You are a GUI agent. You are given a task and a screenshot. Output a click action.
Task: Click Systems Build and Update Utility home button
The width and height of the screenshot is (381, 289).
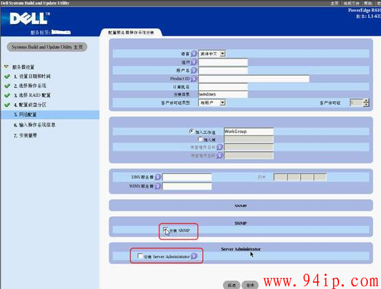coord(47,47)
